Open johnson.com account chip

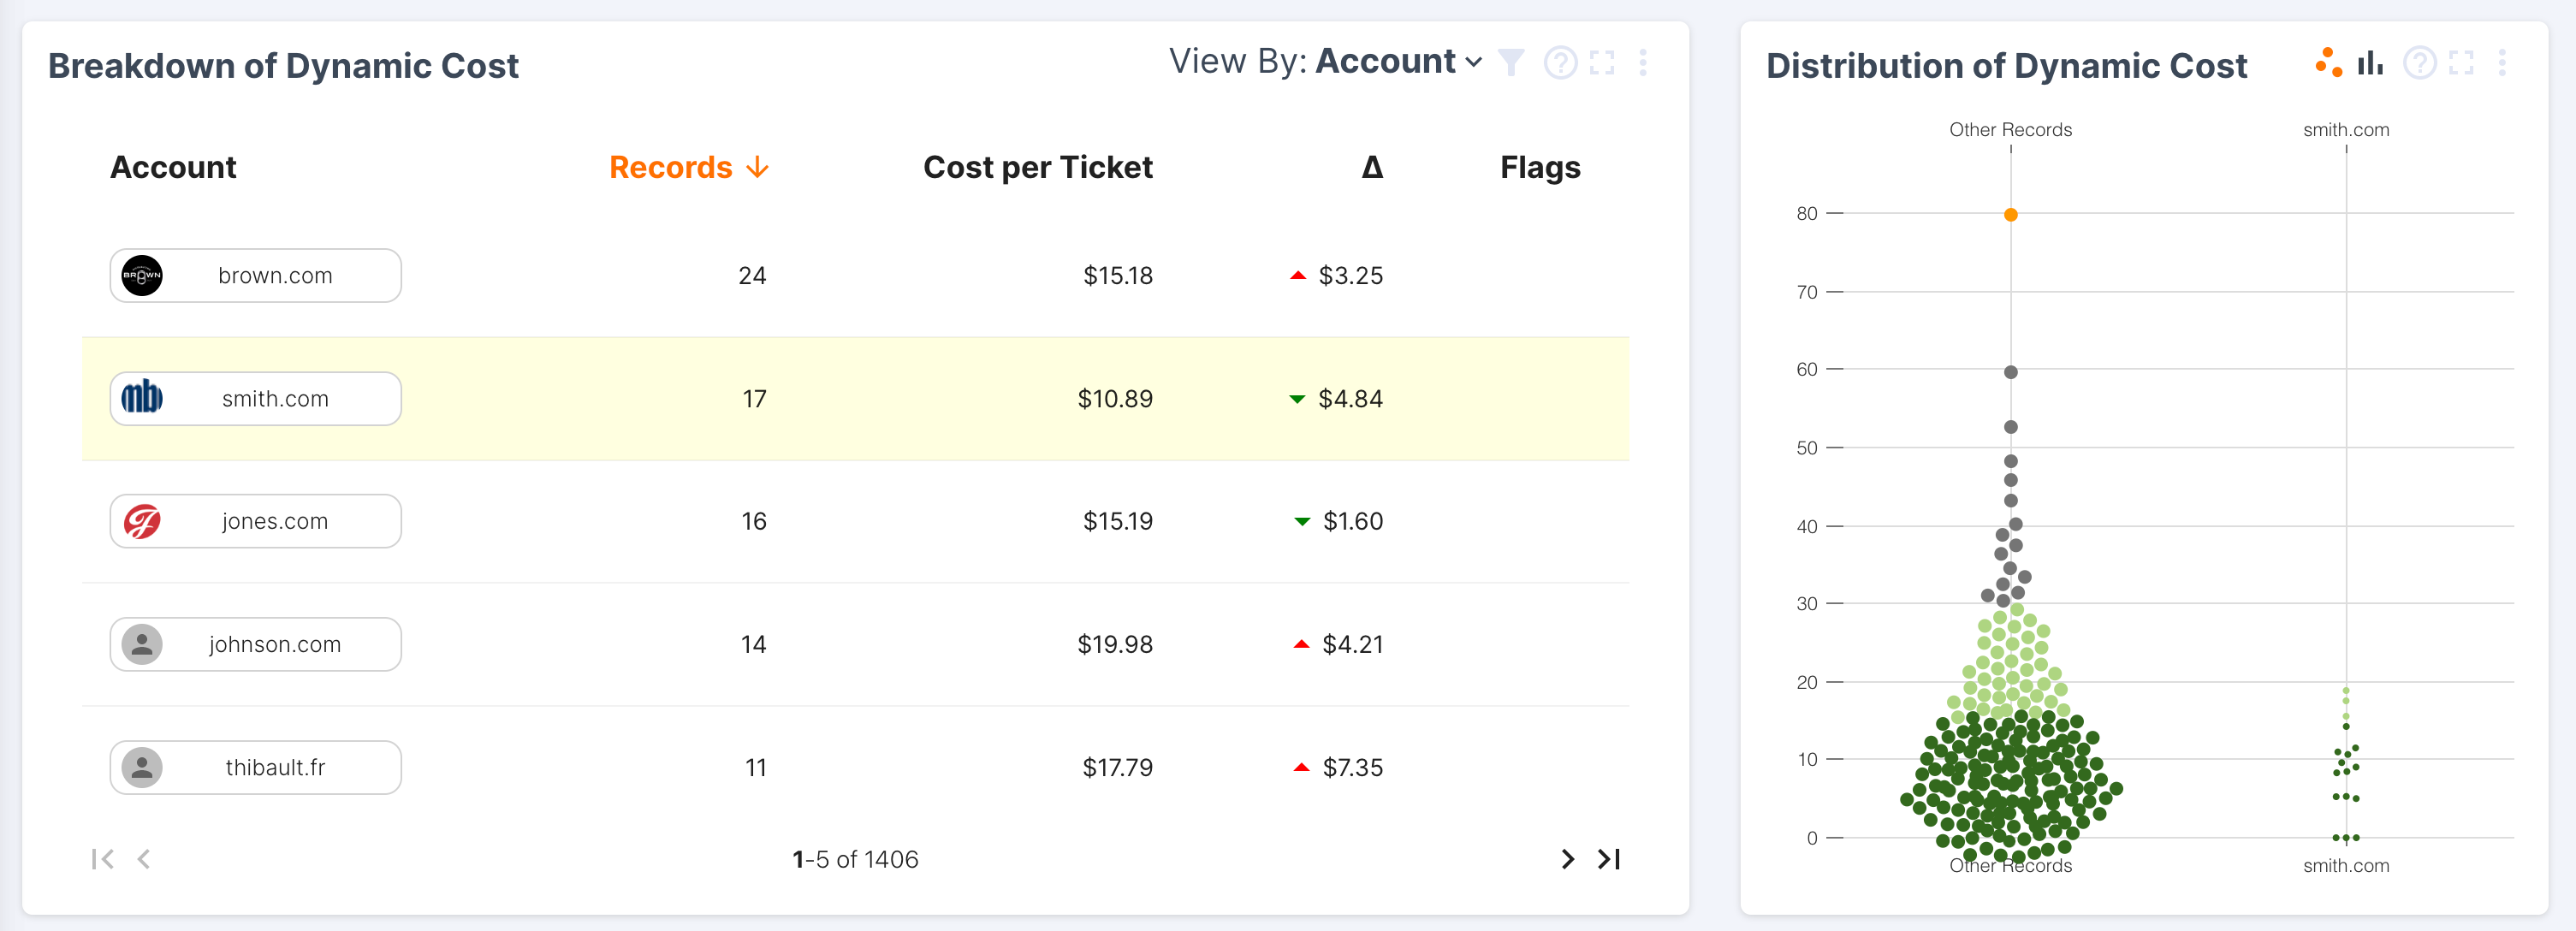pyautogui.click(x=255, y=645)
